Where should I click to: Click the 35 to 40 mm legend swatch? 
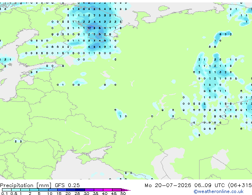point(98,190)
